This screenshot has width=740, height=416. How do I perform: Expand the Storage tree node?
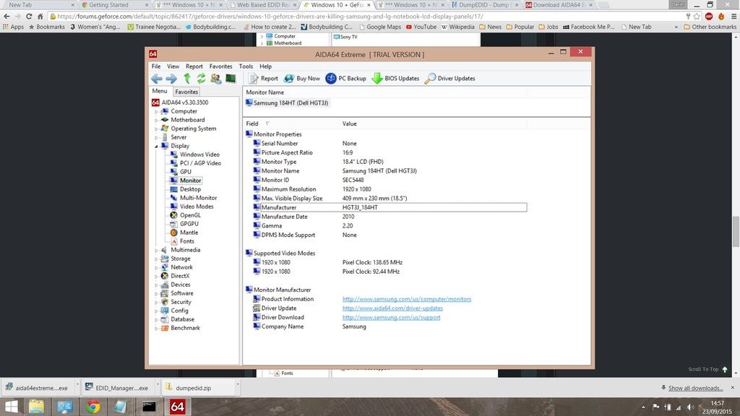click(156, 259)
